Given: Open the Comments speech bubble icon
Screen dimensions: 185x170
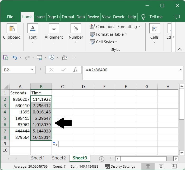Looking at the screenshot, I should (x=177, y=17).
